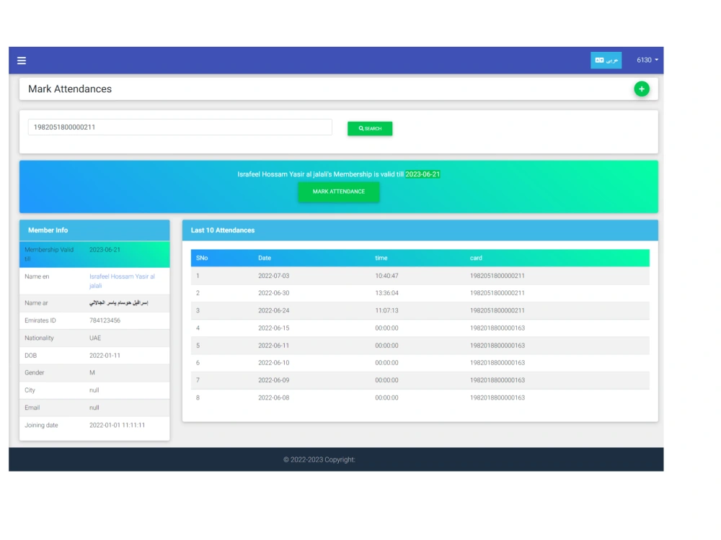This screenshot has width=721, height=540.
Task: Click the time column header
Action: 381,258
